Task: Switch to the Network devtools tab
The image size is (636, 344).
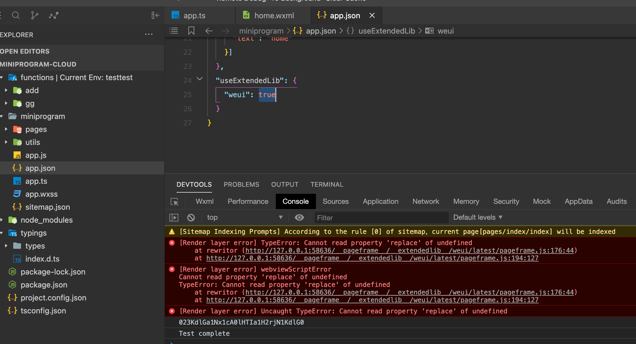Action: (x=425, y=201)
